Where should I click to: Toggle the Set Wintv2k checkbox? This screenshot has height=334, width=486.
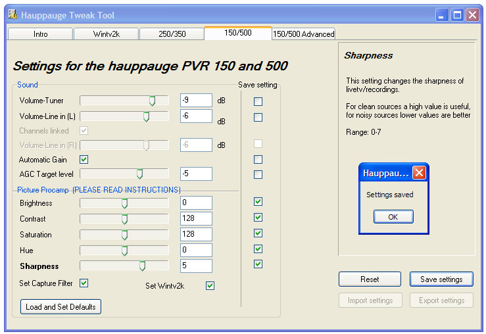(x=210, y=285)
